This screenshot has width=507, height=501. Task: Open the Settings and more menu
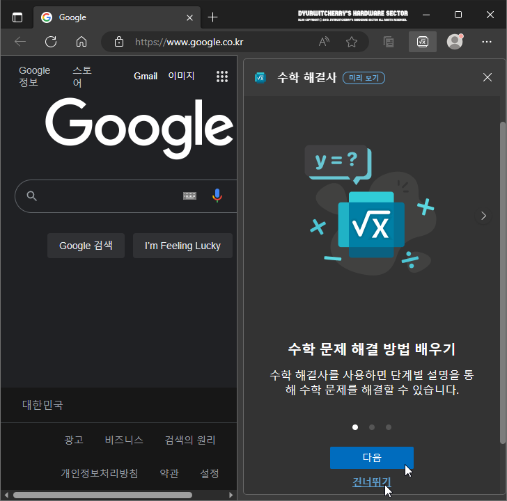pyautogui.click(x=487, y=42)
